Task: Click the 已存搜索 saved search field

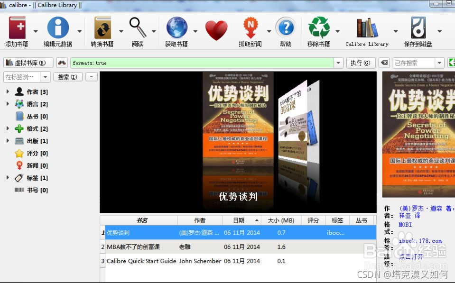Action: 414,63
